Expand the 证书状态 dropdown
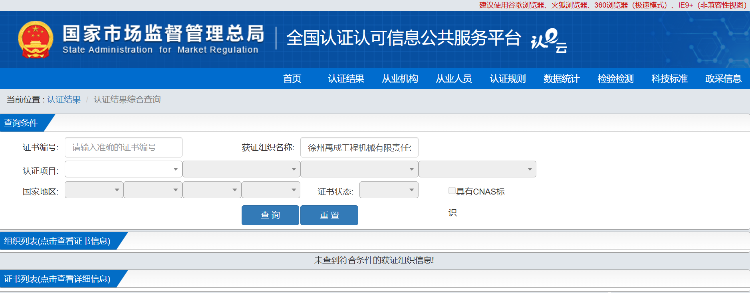 (389, 190)
